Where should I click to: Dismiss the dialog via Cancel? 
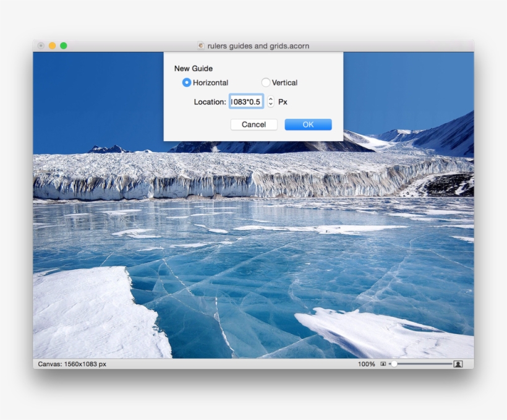click(x=253, y=124)
